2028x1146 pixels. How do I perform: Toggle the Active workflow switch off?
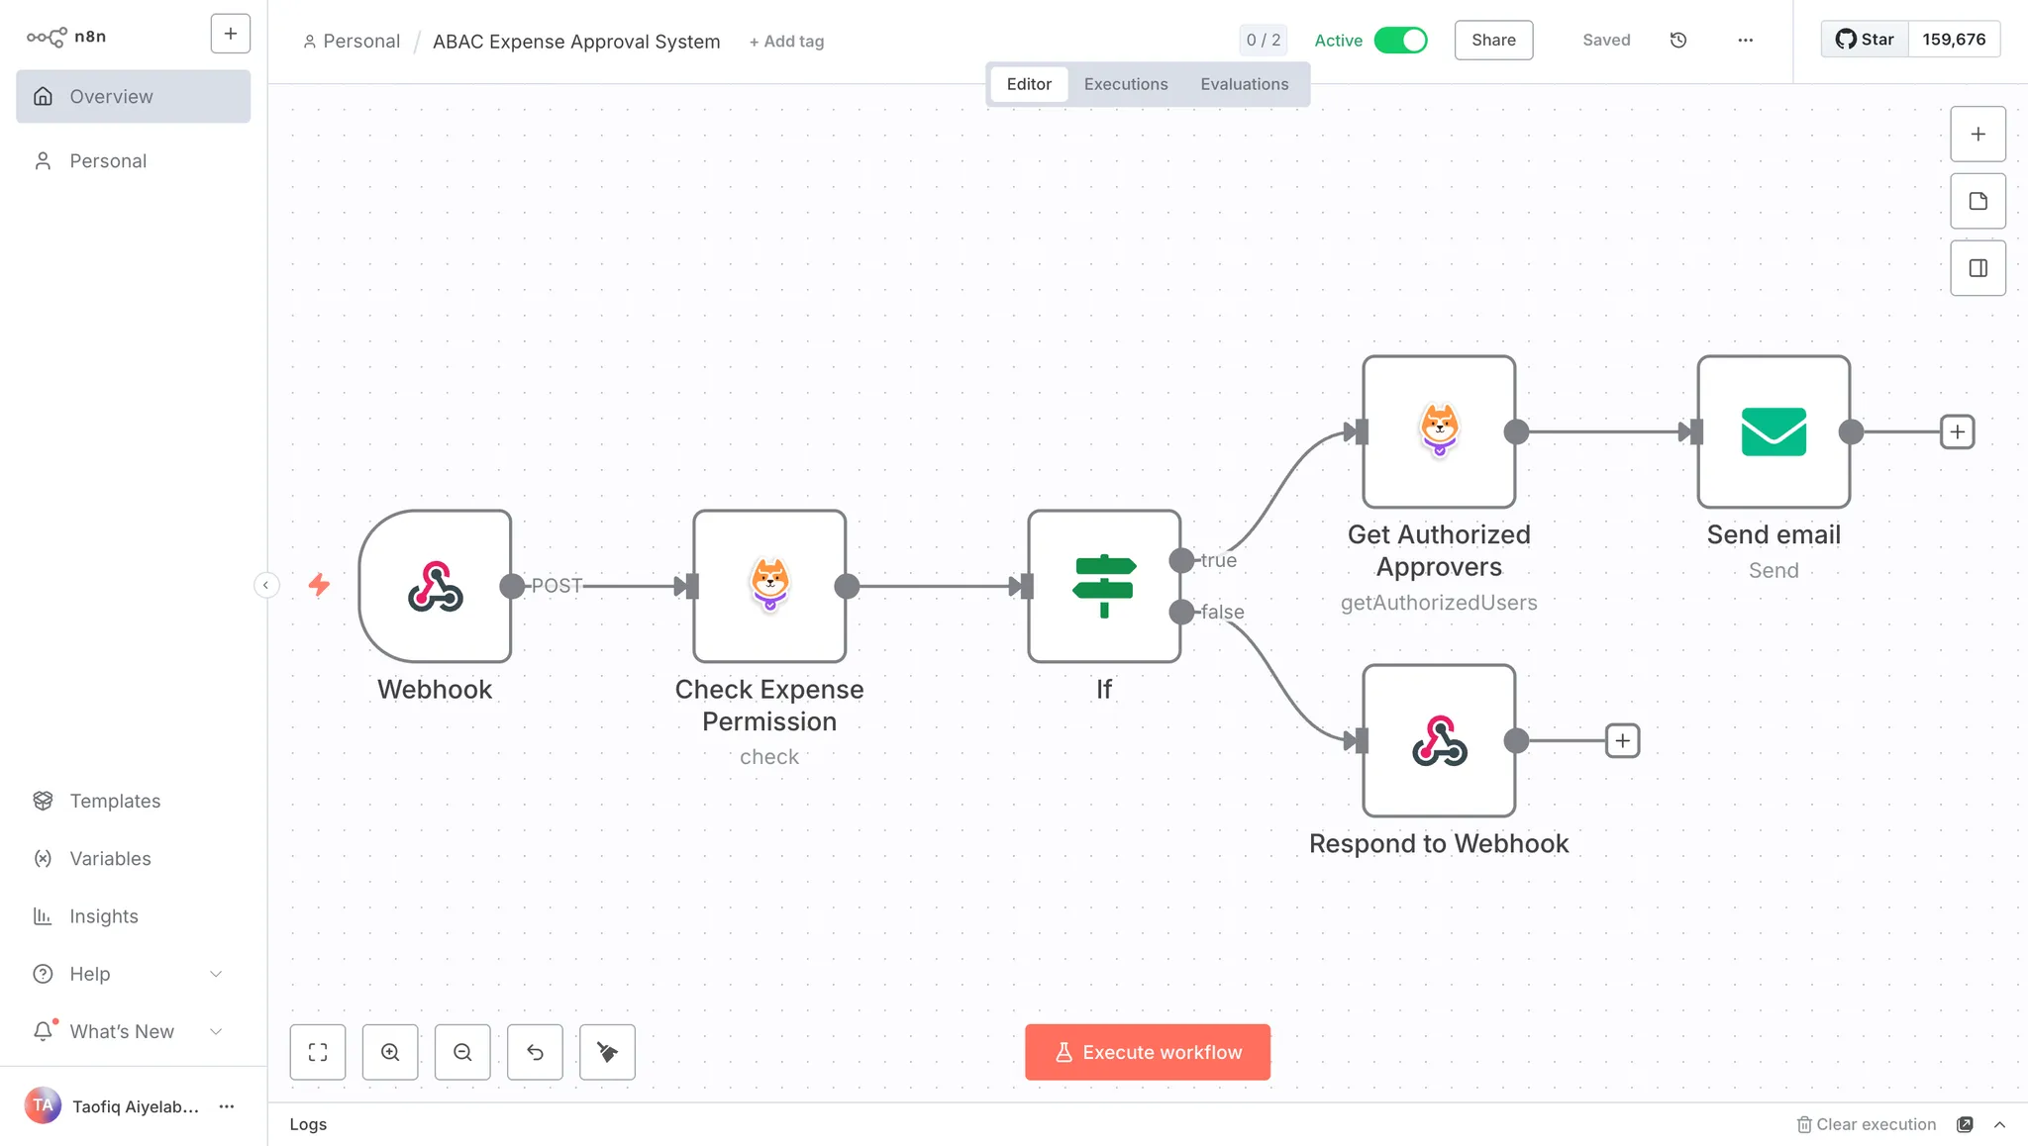[1401, 41]
